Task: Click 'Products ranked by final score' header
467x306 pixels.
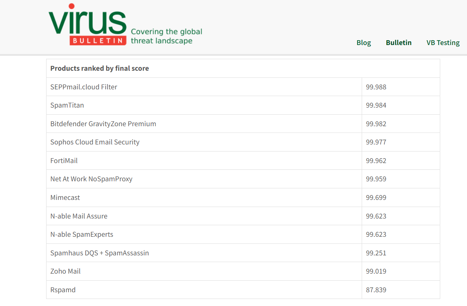Action: tap(100, 68)
